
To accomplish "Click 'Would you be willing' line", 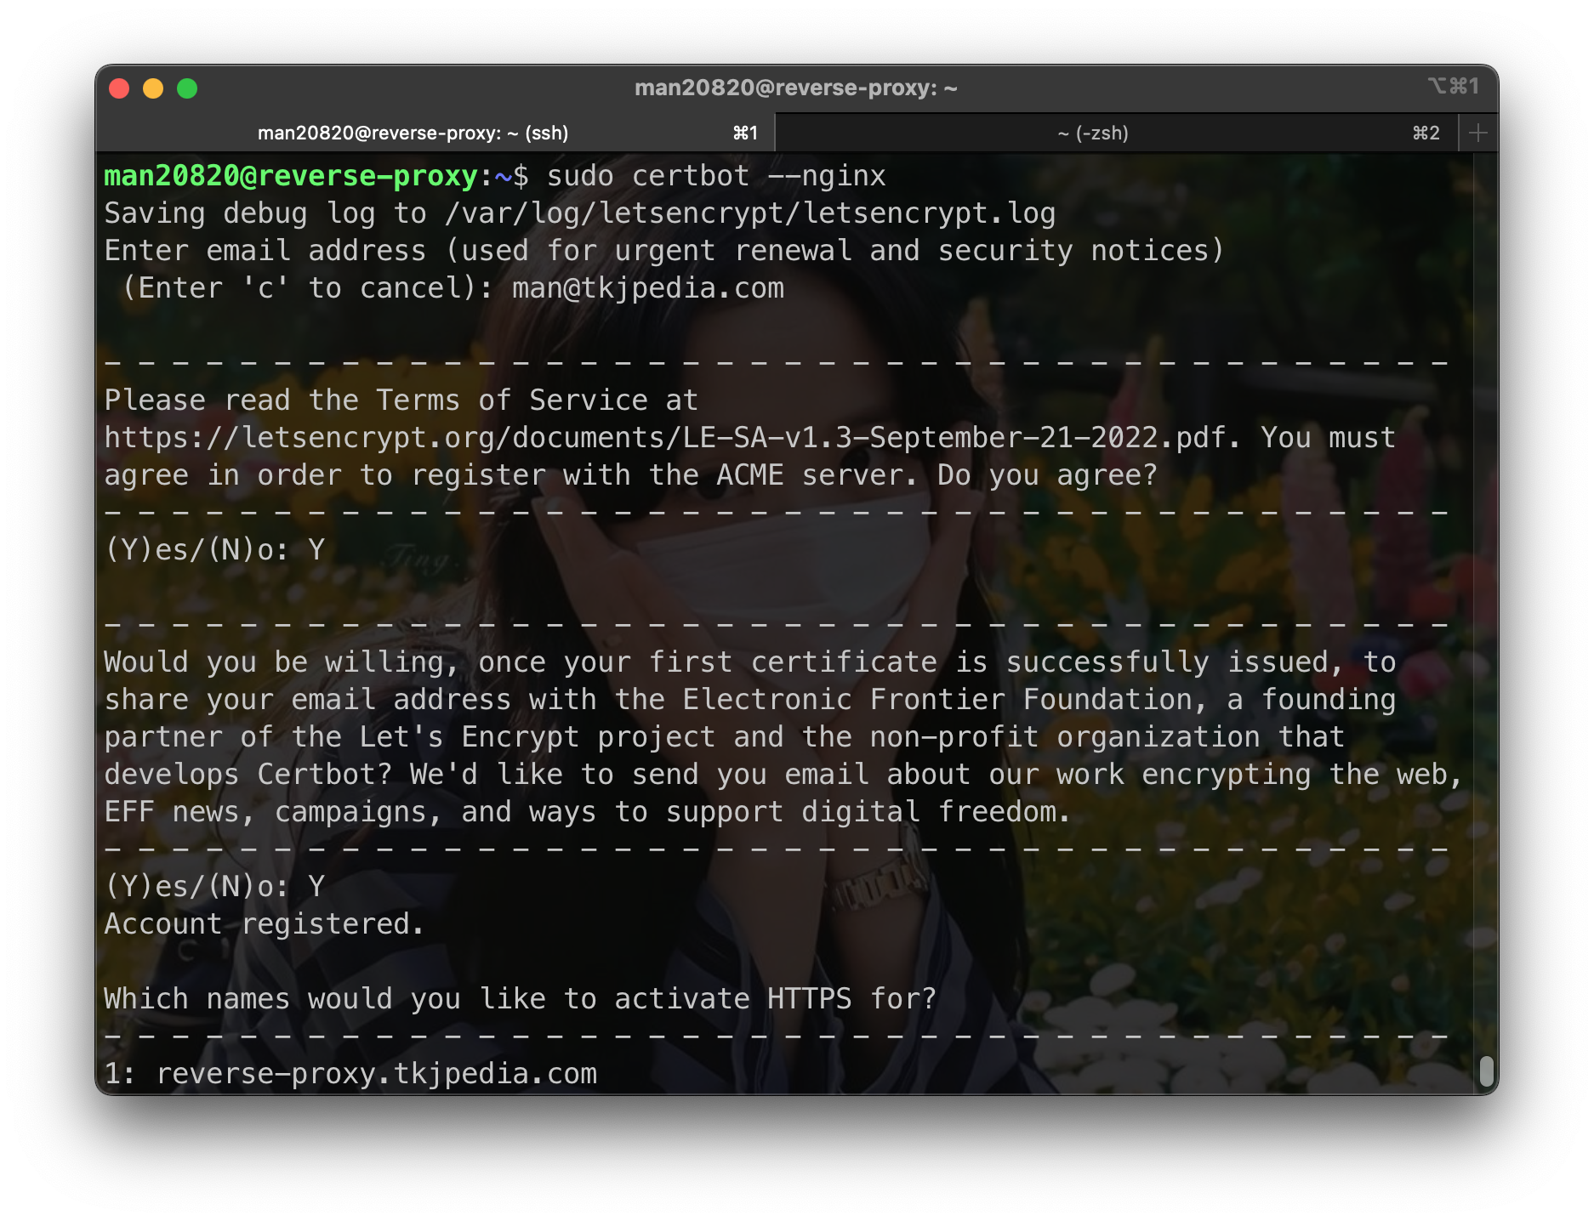I will 749,662.
